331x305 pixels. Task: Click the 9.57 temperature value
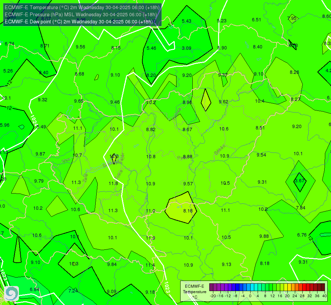[x=188, y=184]
